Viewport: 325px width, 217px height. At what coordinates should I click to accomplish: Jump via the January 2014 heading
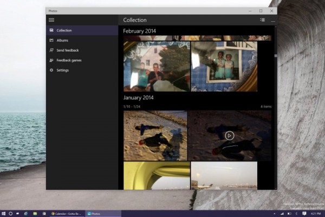(x=139, y=98)
